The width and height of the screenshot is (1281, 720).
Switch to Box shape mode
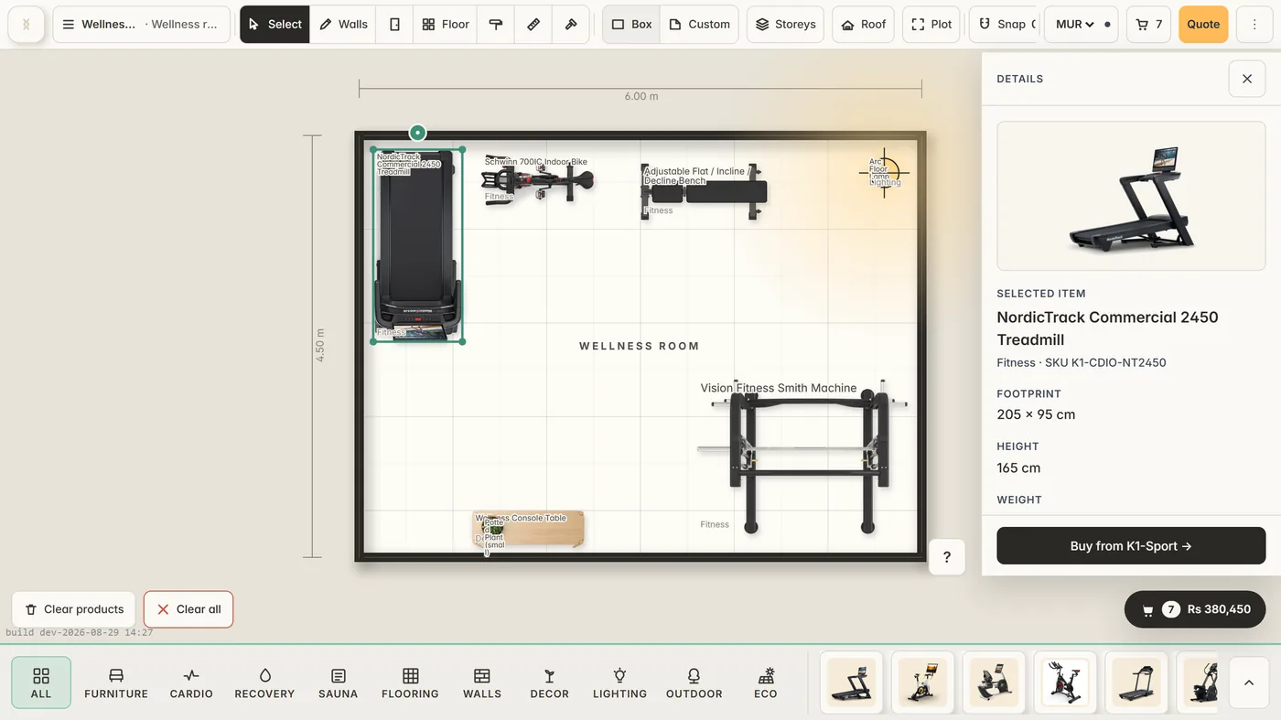631,25
